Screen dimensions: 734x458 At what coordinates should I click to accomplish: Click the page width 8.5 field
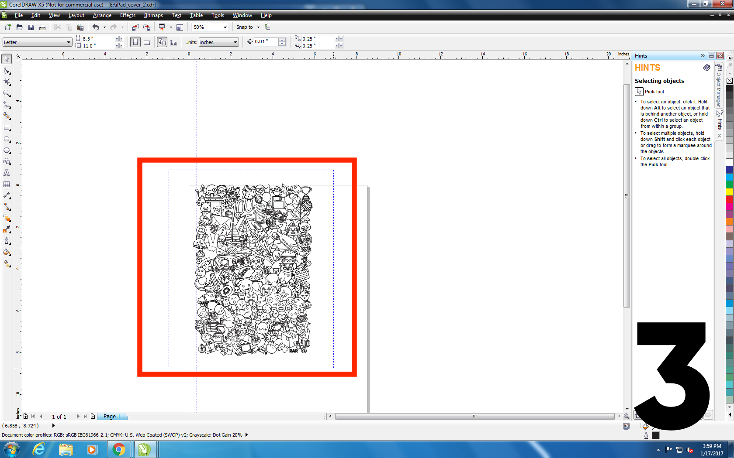tap(98, 39)
